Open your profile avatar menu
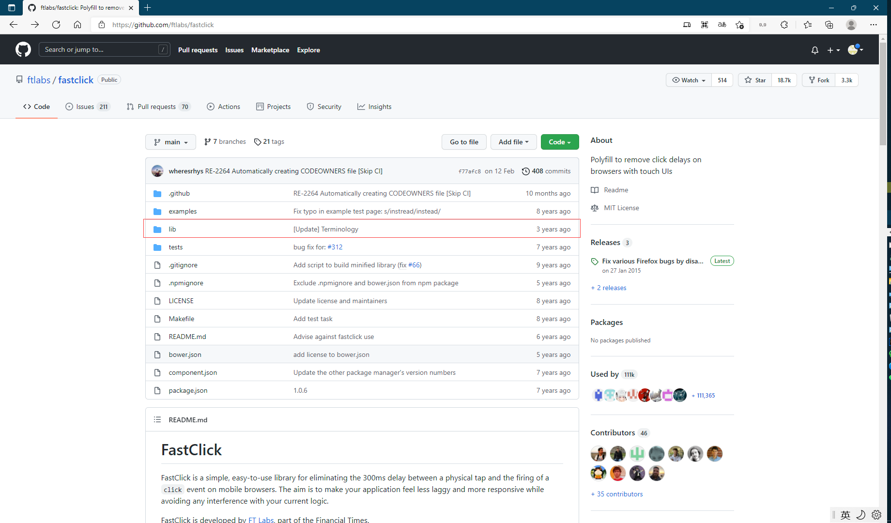 (854, 49)
